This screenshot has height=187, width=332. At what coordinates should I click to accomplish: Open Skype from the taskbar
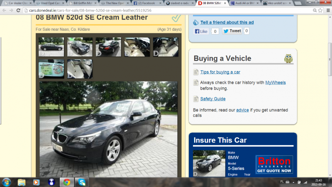coord(82,182)
